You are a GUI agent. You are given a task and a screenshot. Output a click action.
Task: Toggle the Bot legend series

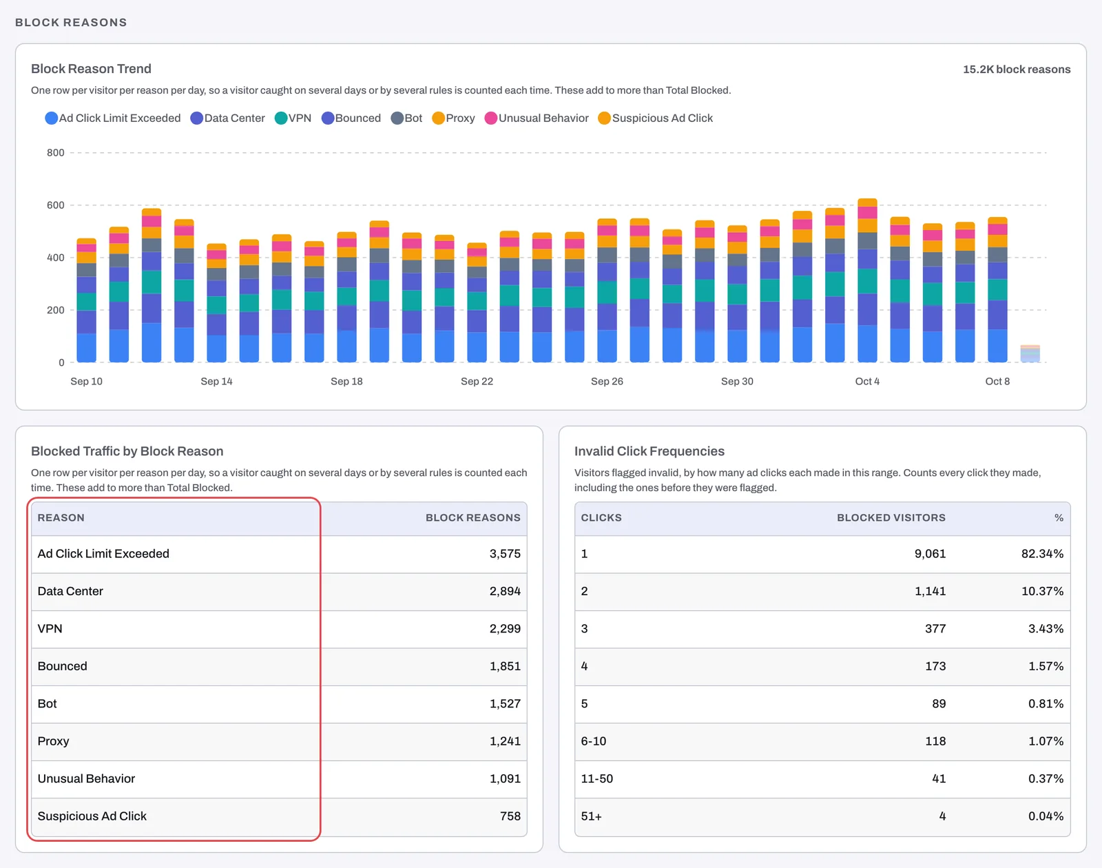[x=406, y=118]
